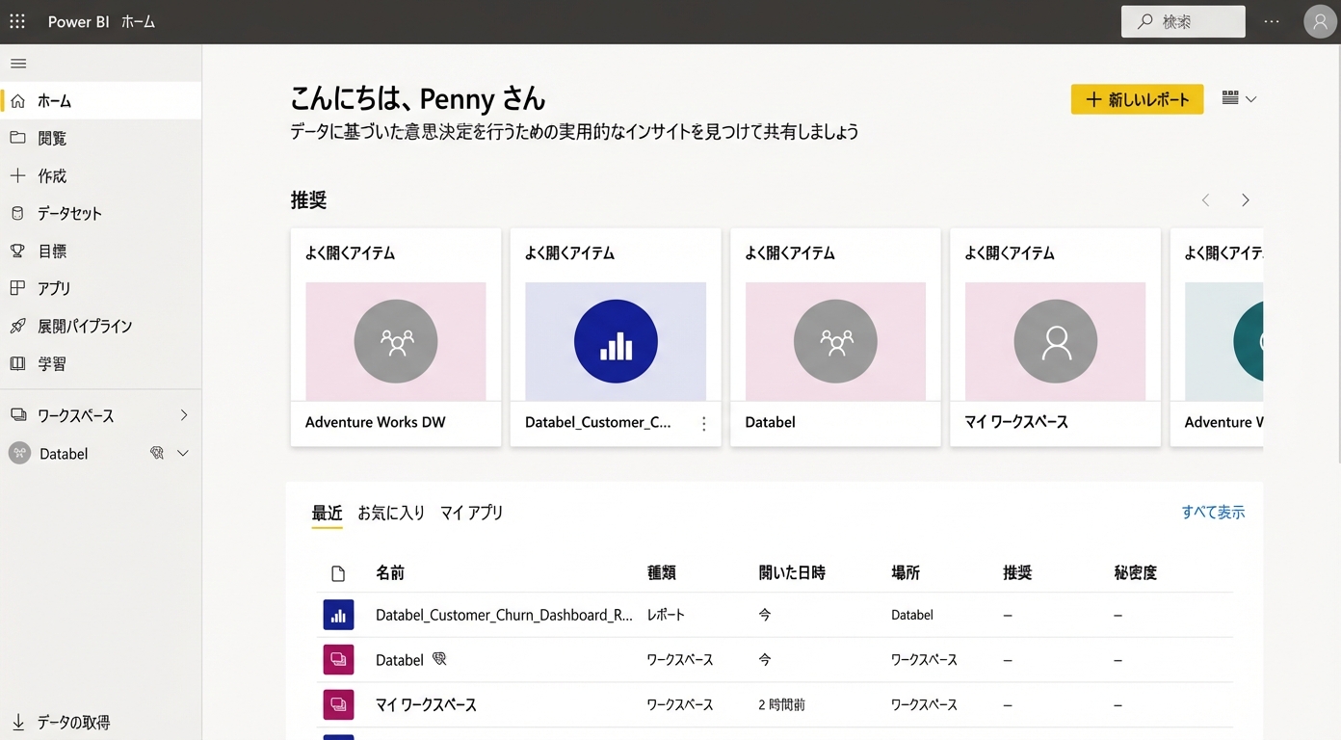The width and height of the screenshot is (1341, 740).
Task: Click Power BI title in header
Action: click(78, 21)
